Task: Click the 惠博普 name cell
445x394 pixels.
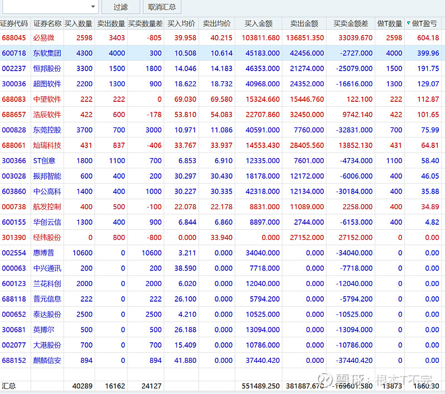Action: click(44, 253)
